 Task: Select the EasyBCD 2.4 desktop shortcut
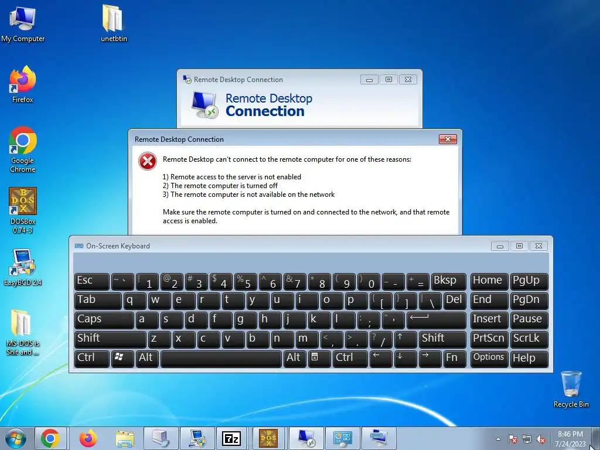coord(23,267)
